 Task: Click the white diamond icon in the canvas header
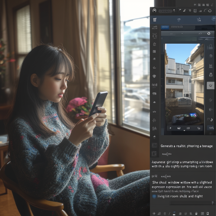[x=209, y=34]
